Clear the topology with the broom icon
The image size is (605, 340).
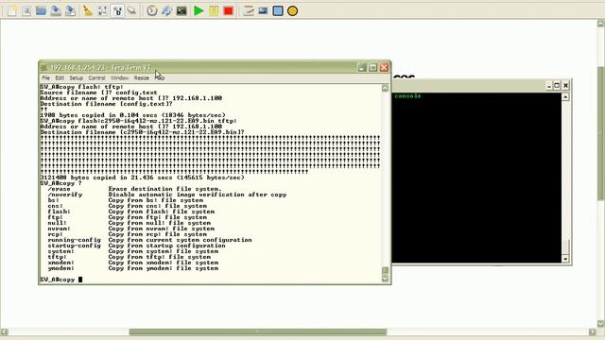(x=88, y=10)
